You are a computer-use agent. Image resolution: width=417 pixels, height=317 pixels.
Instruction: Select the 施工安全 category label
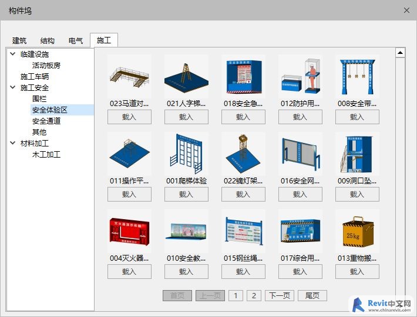coord(35,87)
